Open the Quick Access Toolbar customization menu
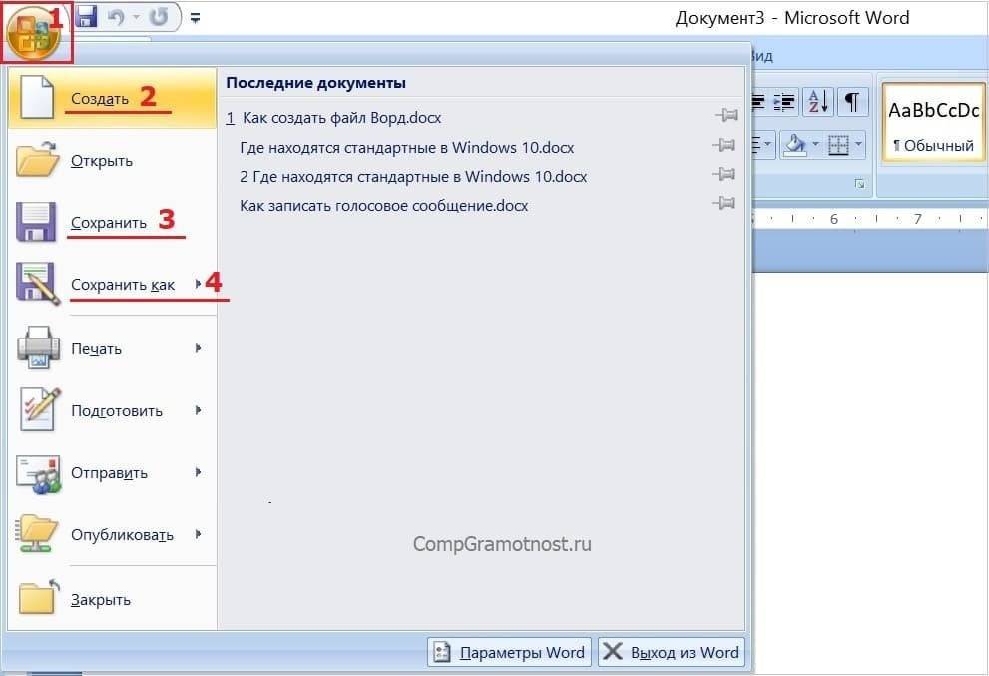Viewport: 989px width, 676px height. [196, 17]
